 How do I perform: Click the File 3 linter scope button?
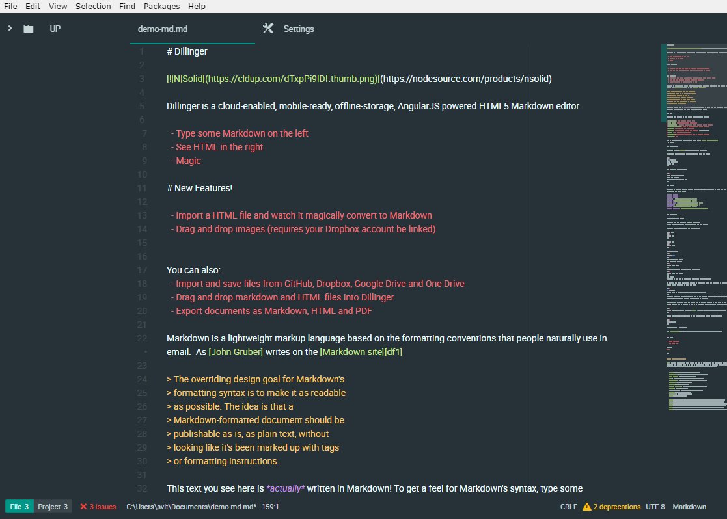pos(20,507)
